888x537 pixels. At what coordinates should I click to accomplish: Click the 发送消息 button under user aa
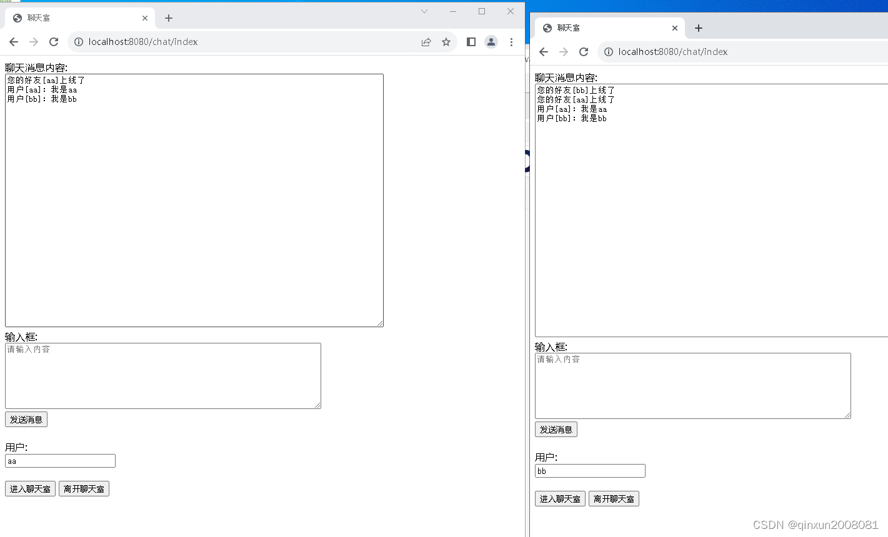[26, 419]
